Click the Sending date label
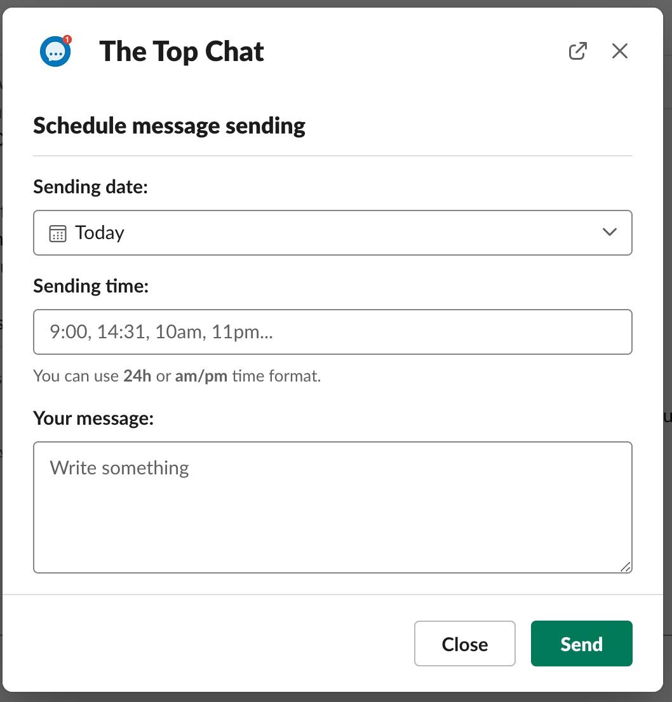This screenshot has height=702, width=672. [90, 187]
